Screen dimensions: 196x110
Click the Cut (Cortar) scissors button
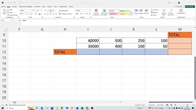[10, 10]
